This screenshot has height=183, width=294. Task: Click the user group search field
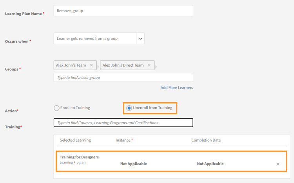pyautogui.click(x=123, y=77)
